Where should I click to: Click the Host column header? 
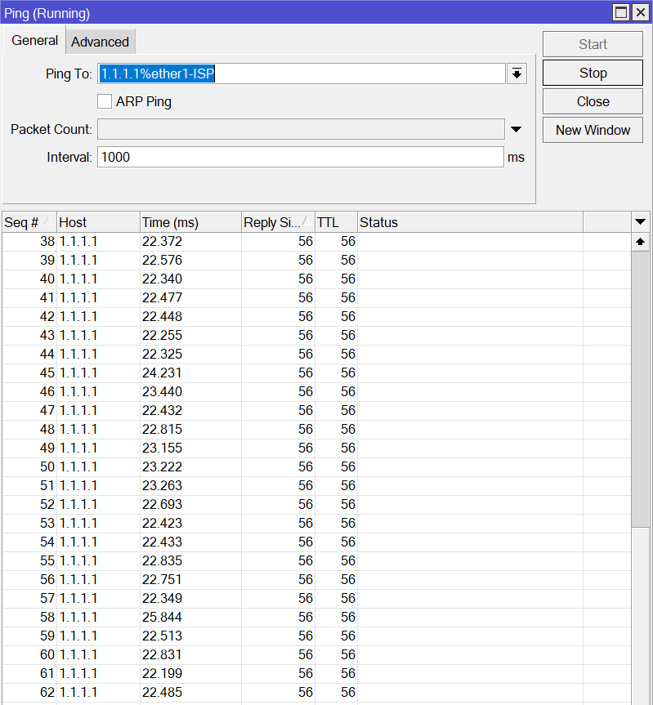point(98,222)
